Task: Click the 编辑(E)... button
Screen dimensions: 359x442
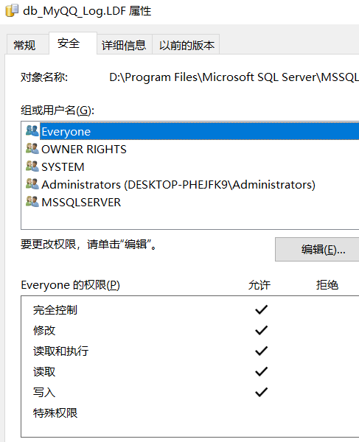Action: [x=317, y=250]
